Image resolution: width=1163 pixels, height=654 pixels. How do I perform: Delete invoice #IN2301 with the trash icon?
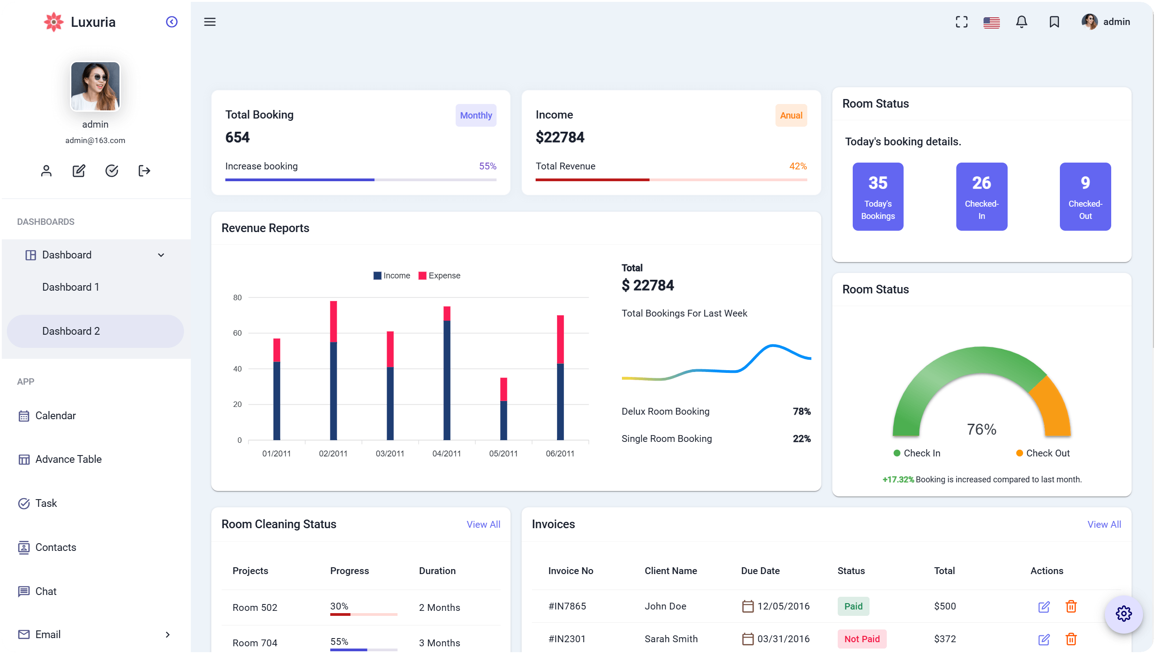click(1072, 639)
